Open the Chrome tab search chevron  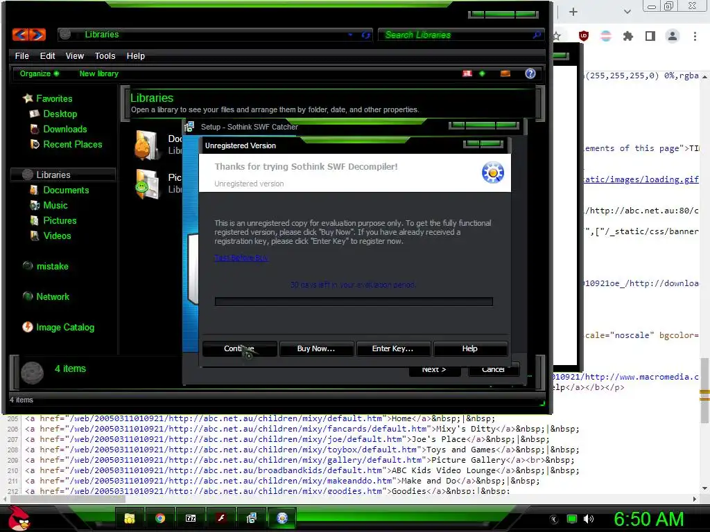click(x=627, y=12)
